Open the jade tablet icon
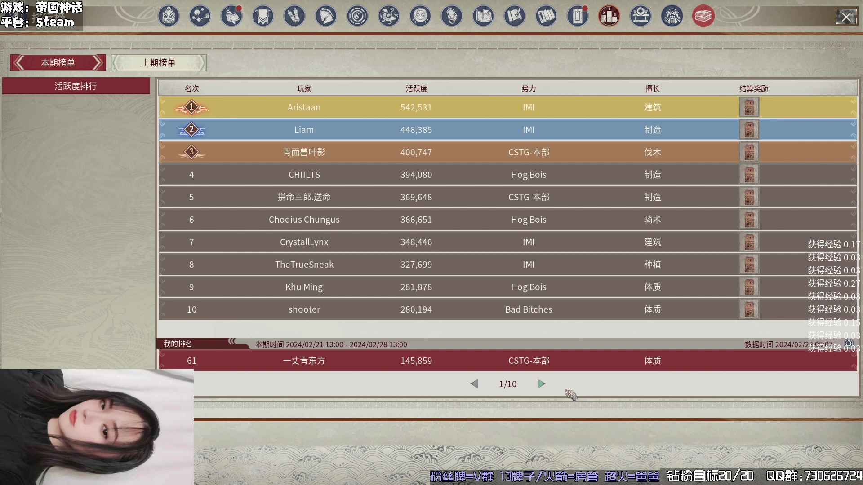The width and height of the screenshot is (863, 485). [452, 16]
